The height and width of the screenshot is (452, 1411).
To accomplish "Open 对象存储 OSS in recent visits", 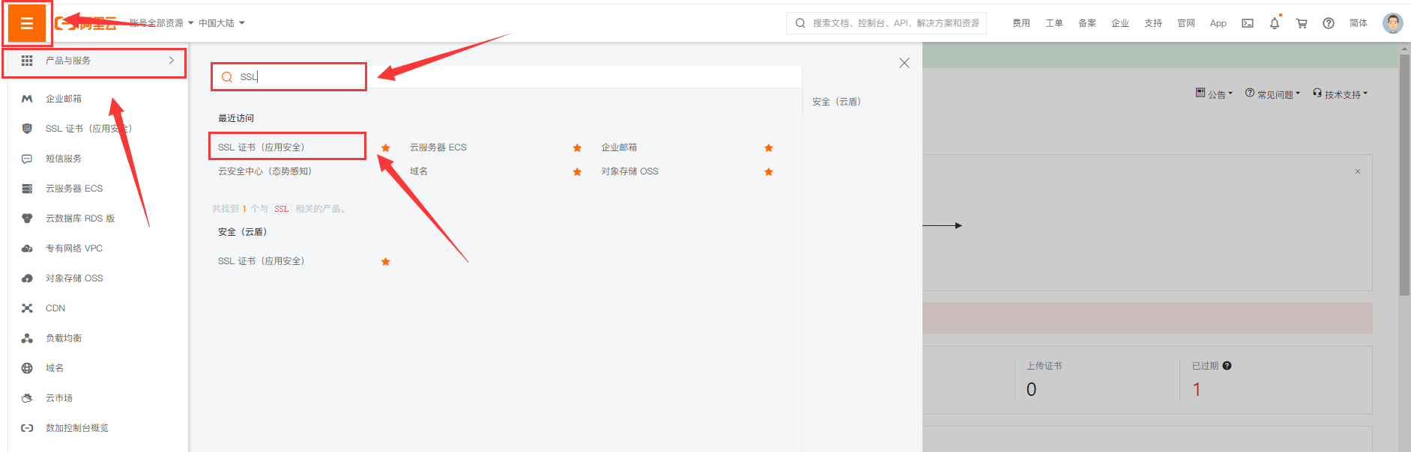I will coord(629,171).
